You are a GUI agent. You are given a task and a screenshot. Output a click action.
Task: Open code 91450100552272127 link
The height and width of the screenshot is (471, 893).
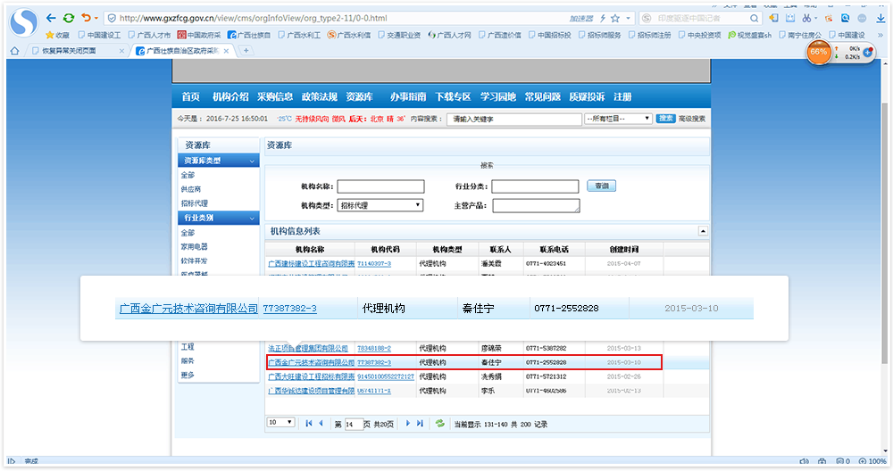point(386,376)
